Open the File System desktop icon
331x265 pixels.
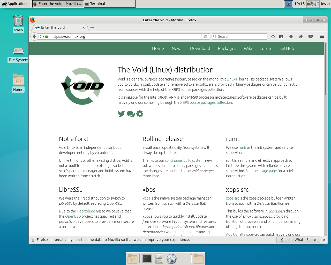[18, 55]
